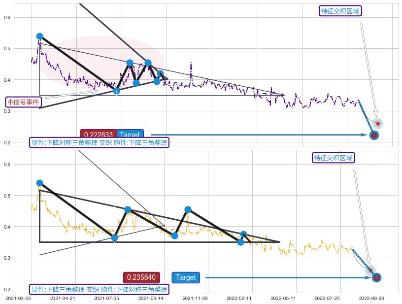Select the 0.222833 price tag

tap(98, 135)
